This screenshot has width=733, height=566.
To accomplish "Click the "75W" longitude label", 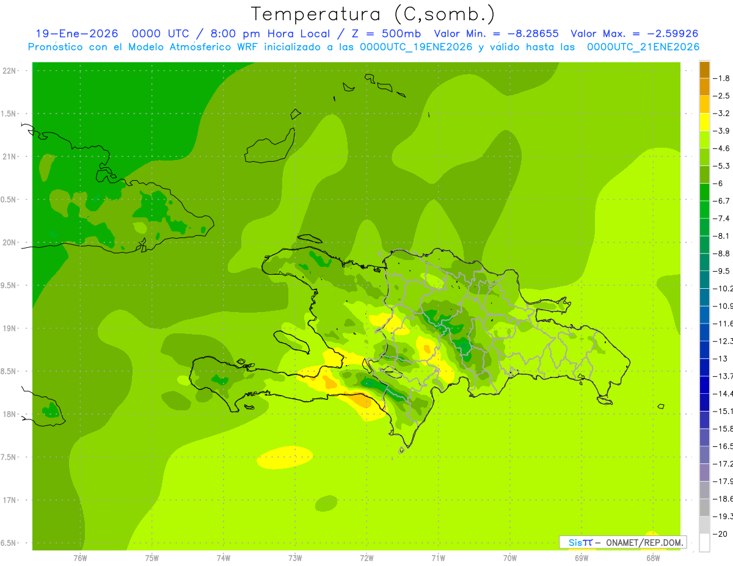I will (x=152, y=558).
